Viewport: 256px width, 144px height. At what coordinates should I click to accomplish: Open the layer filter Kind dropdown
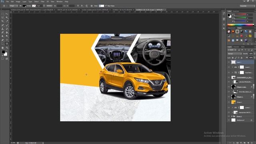point(232,50)
